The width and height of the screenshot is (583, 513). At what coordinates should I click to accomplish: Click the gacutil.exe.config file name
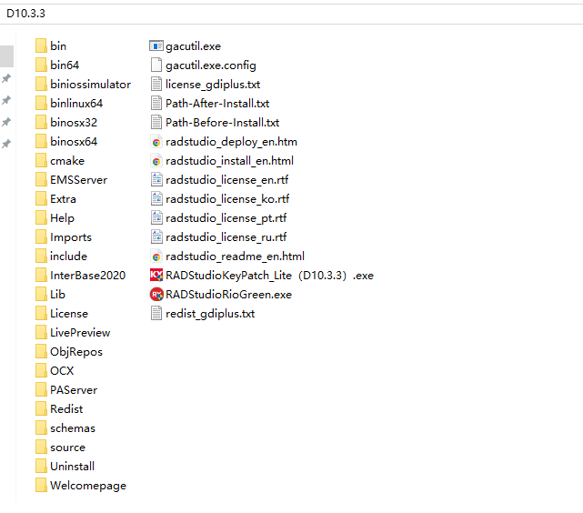[x=211, y=65]
